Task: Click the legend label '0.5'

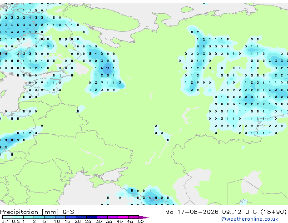Action: coord(16,221)
